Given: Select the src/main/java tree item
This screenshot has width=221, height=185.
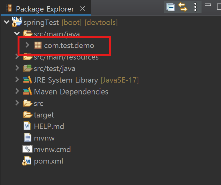Looking at the screenshot, I should (57, 34).
